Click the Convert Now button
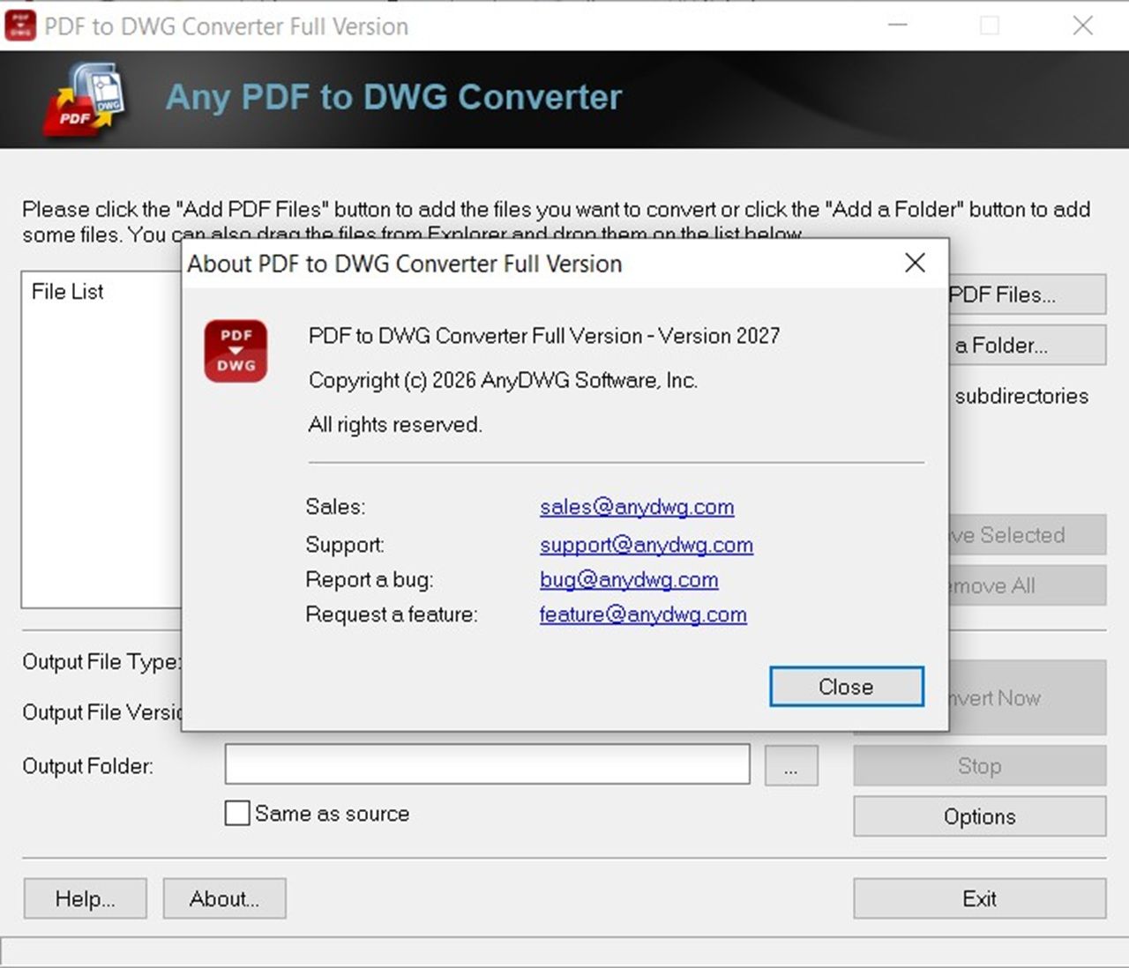 click(x=1028, y=697)
